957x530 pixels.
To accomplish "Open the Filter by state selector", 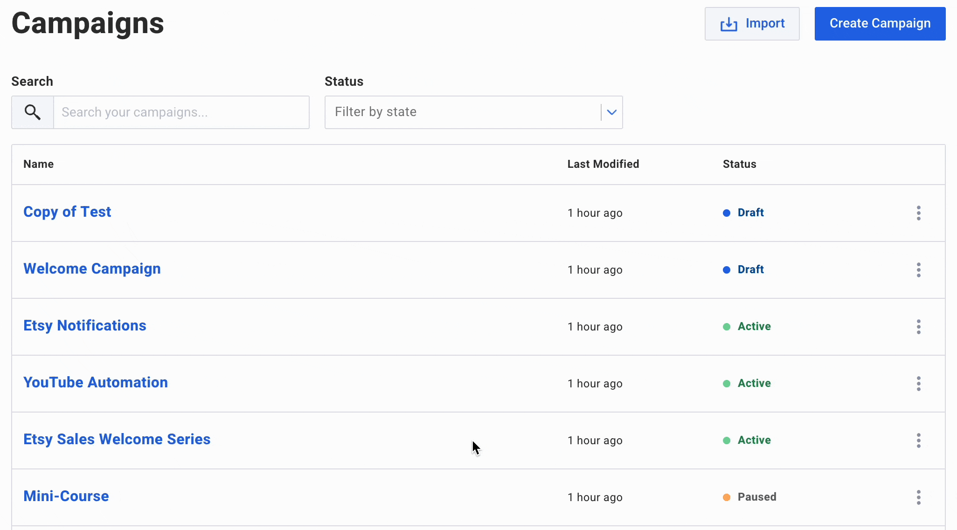I will [x=474, y=111].
